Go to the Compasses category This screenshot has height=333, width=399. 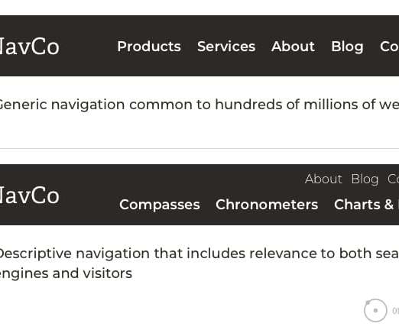pyautogui.click(x=160, y=205)
